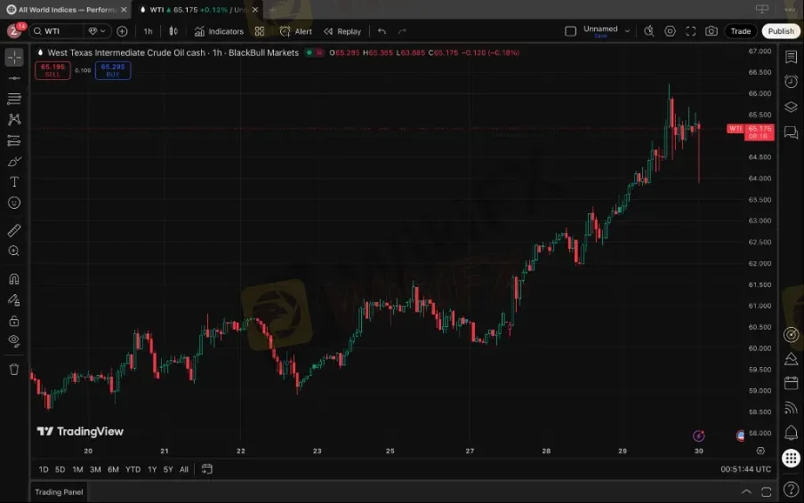Click the Publish button
The height and width of the screenshot is (503, 804).
click(780, 31)
